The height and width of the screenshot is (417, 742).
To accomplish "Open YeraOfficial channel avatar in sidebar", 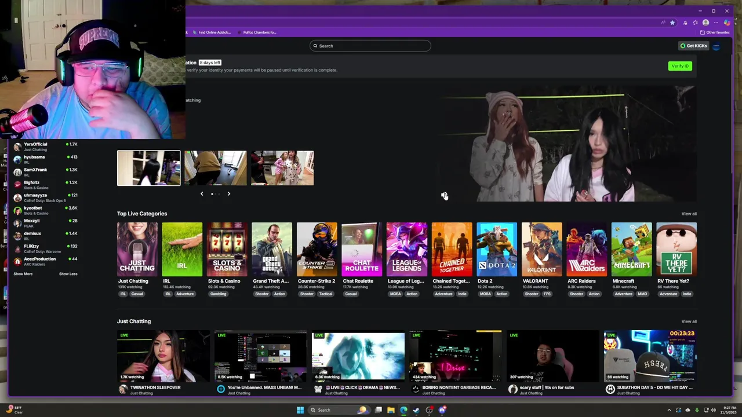I will click(x=17, y=147).
